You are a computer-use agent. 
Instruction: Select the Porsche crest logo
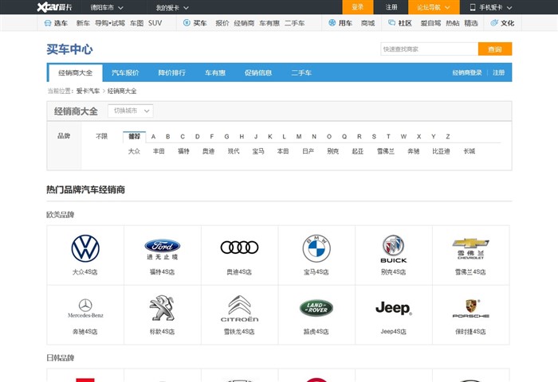tap(471, 309)
